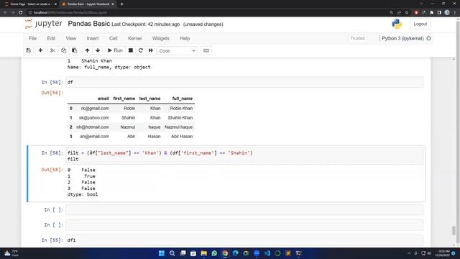Click into the In [55] df1 cell
The image size is (460, 259).
(x=244, y=240)
